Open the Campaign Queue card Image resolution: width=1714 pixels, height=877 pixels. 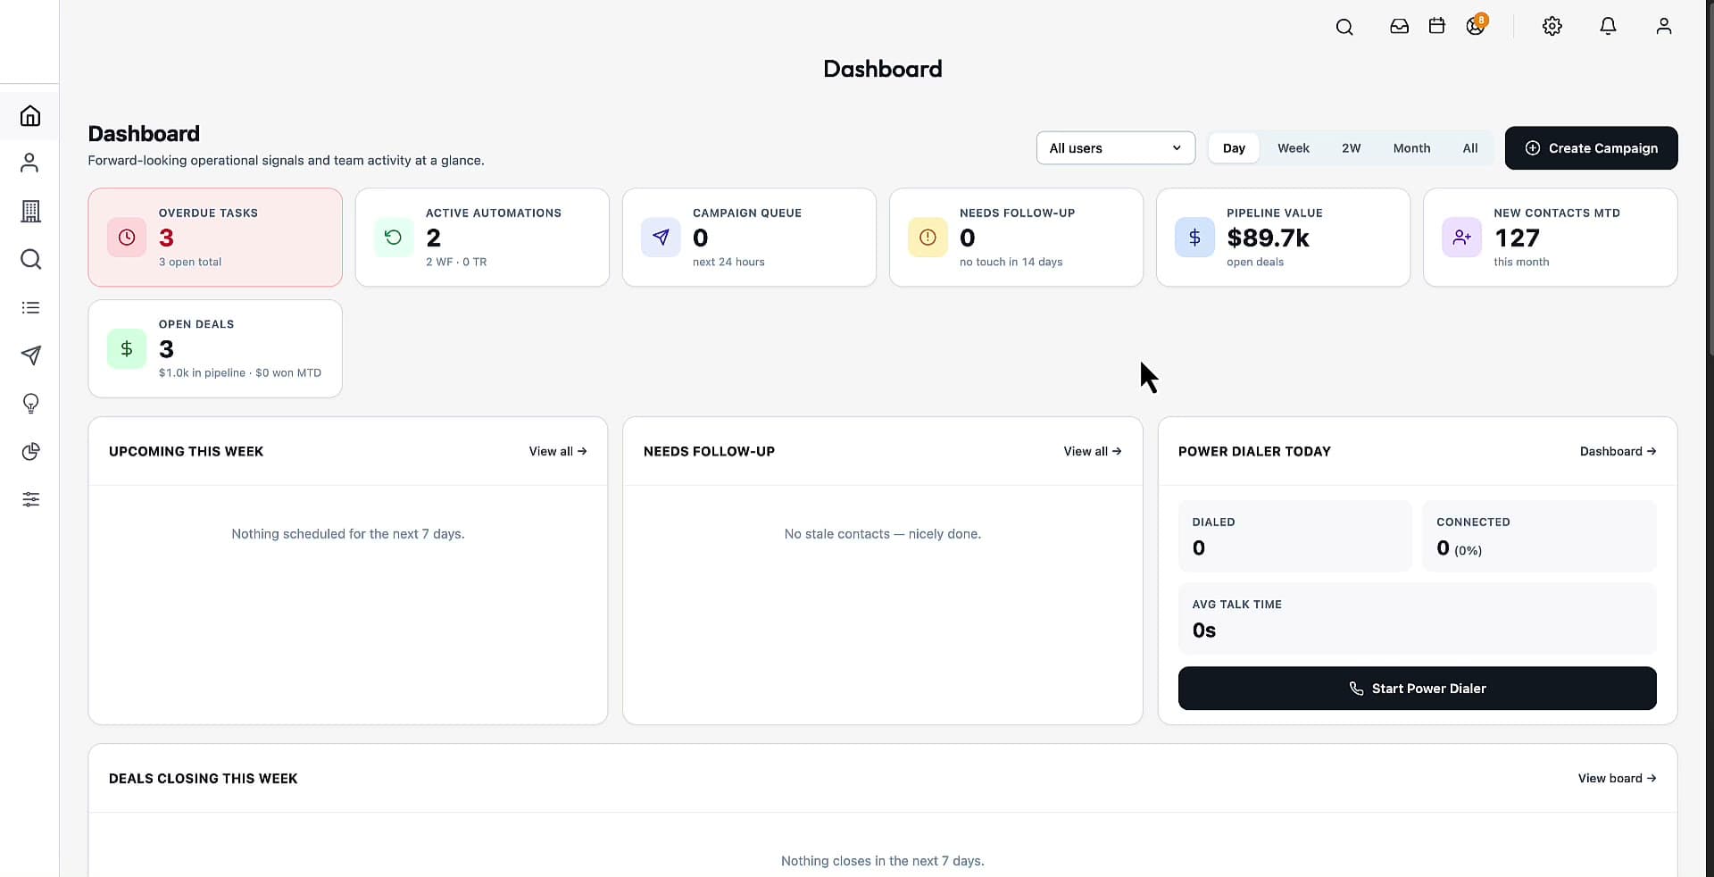(749, 238)
